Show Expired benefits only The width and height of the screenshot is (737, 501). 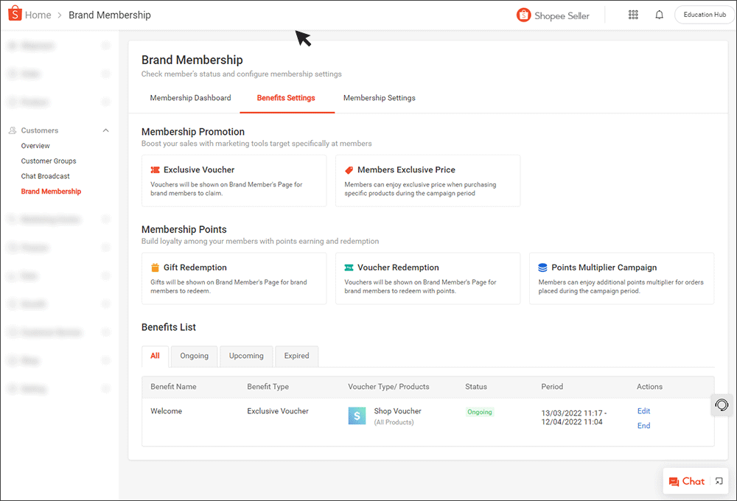point(296,356)
